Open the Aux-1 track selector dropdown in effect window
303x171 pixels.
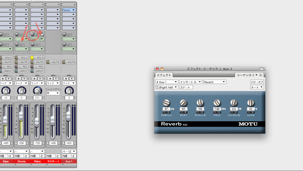click(167, 82)
